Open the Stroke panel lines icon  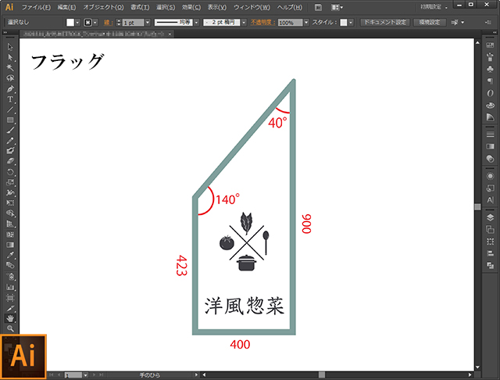pos(490,134)
